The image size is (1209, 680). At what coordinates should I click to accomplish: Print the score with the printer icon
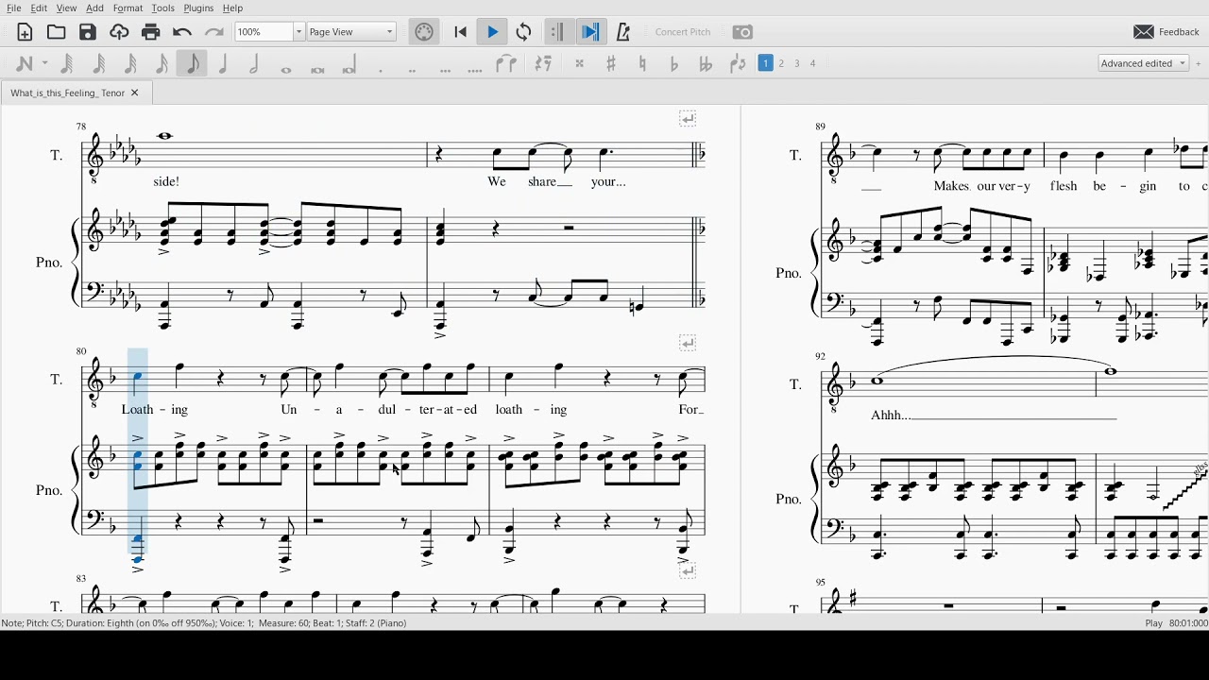(151, 32)
